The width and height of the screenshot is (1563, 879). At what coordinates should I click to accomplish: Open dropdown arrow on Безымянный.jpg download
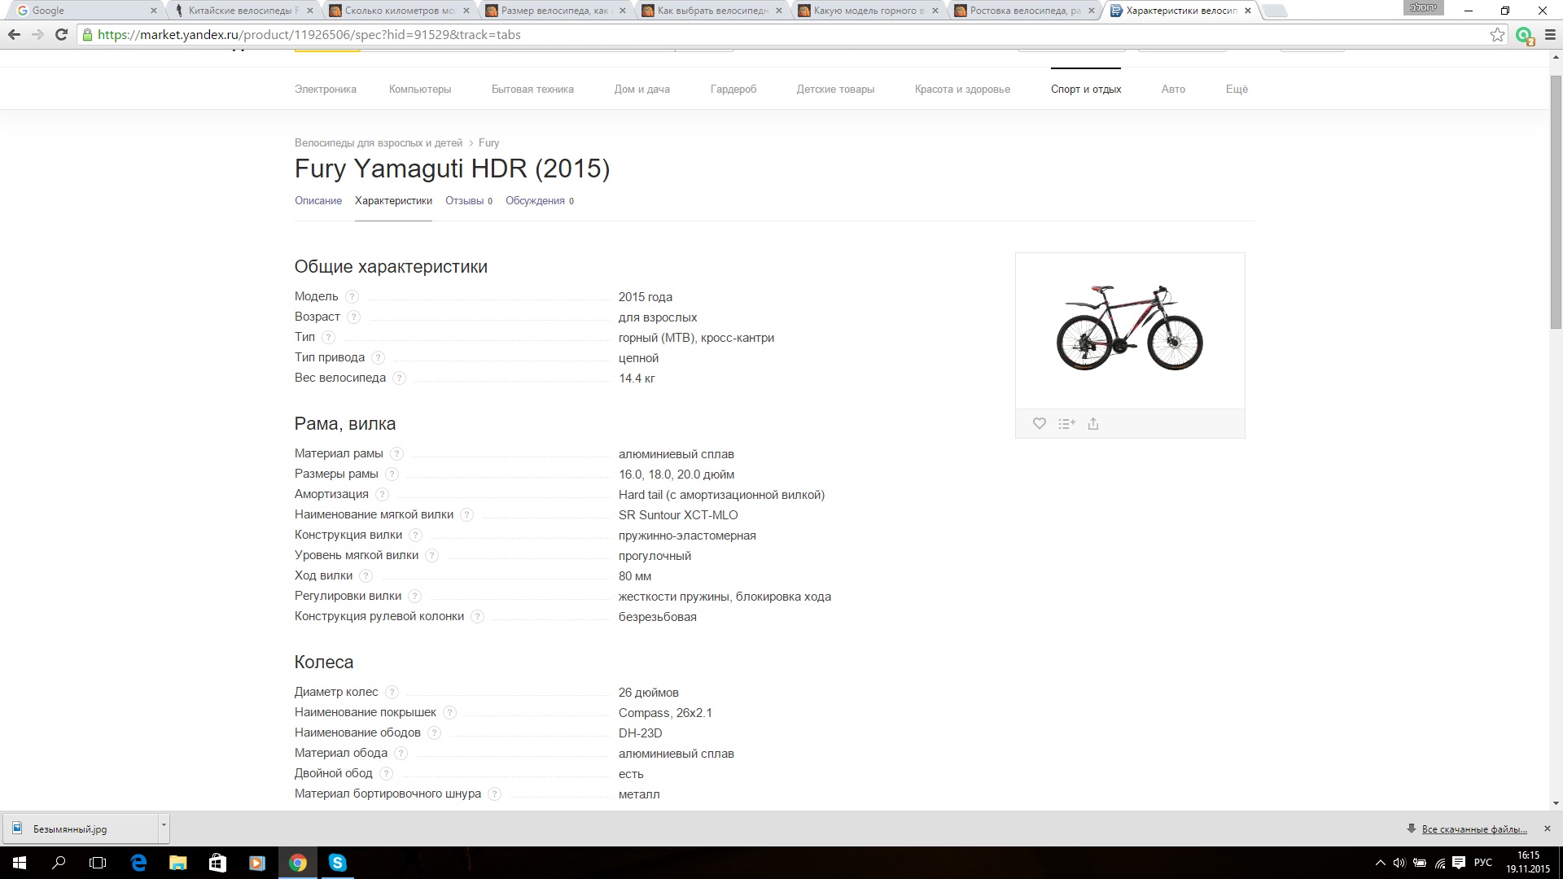click(164, 825)
